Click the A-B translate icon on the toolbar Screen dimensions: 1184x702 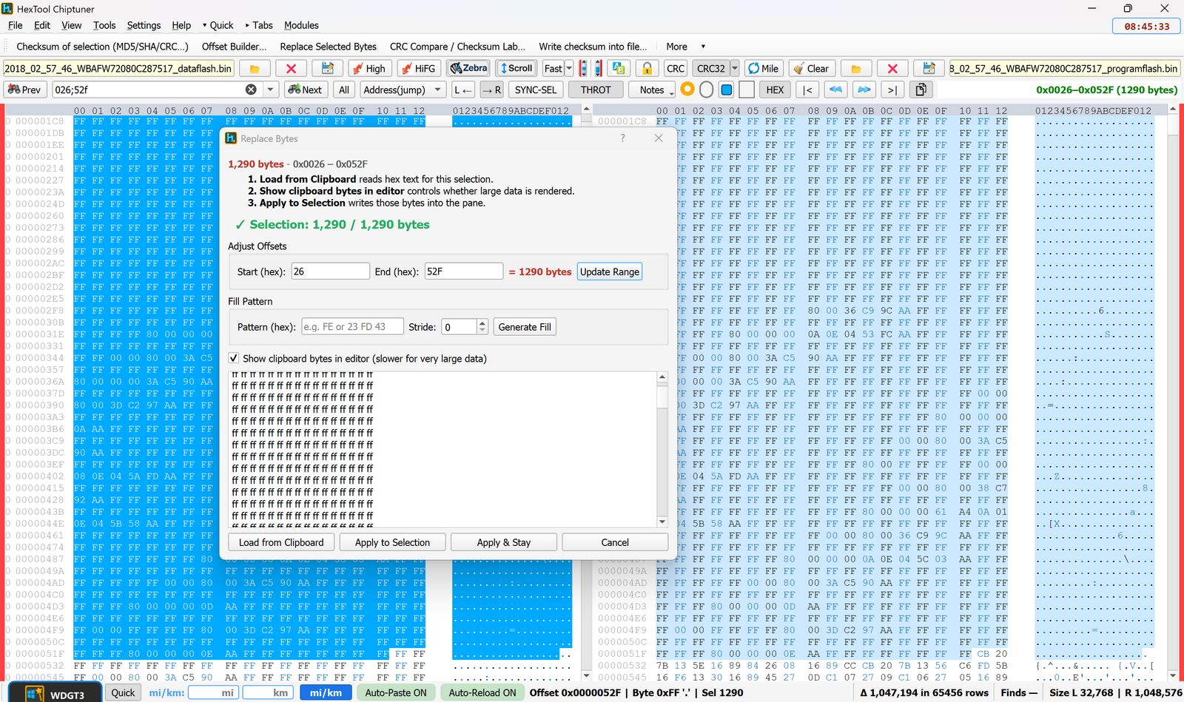[x=619, y=68]
